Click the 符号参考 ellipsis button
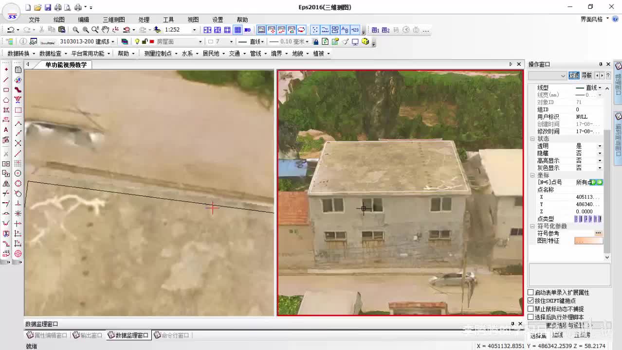Screen dimensions: 622x350 coord(598,233)
